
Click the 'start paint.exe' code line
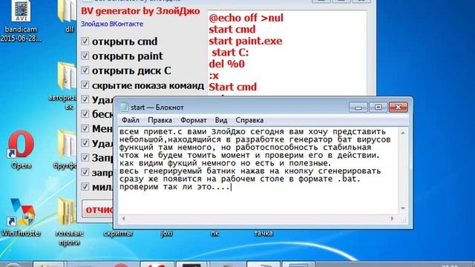(x=246, y=41)
